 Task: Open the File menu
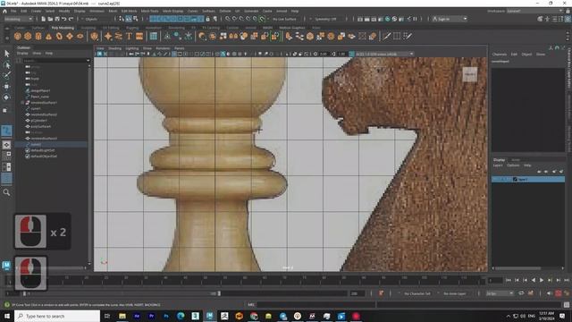click(x=13, y=12)
